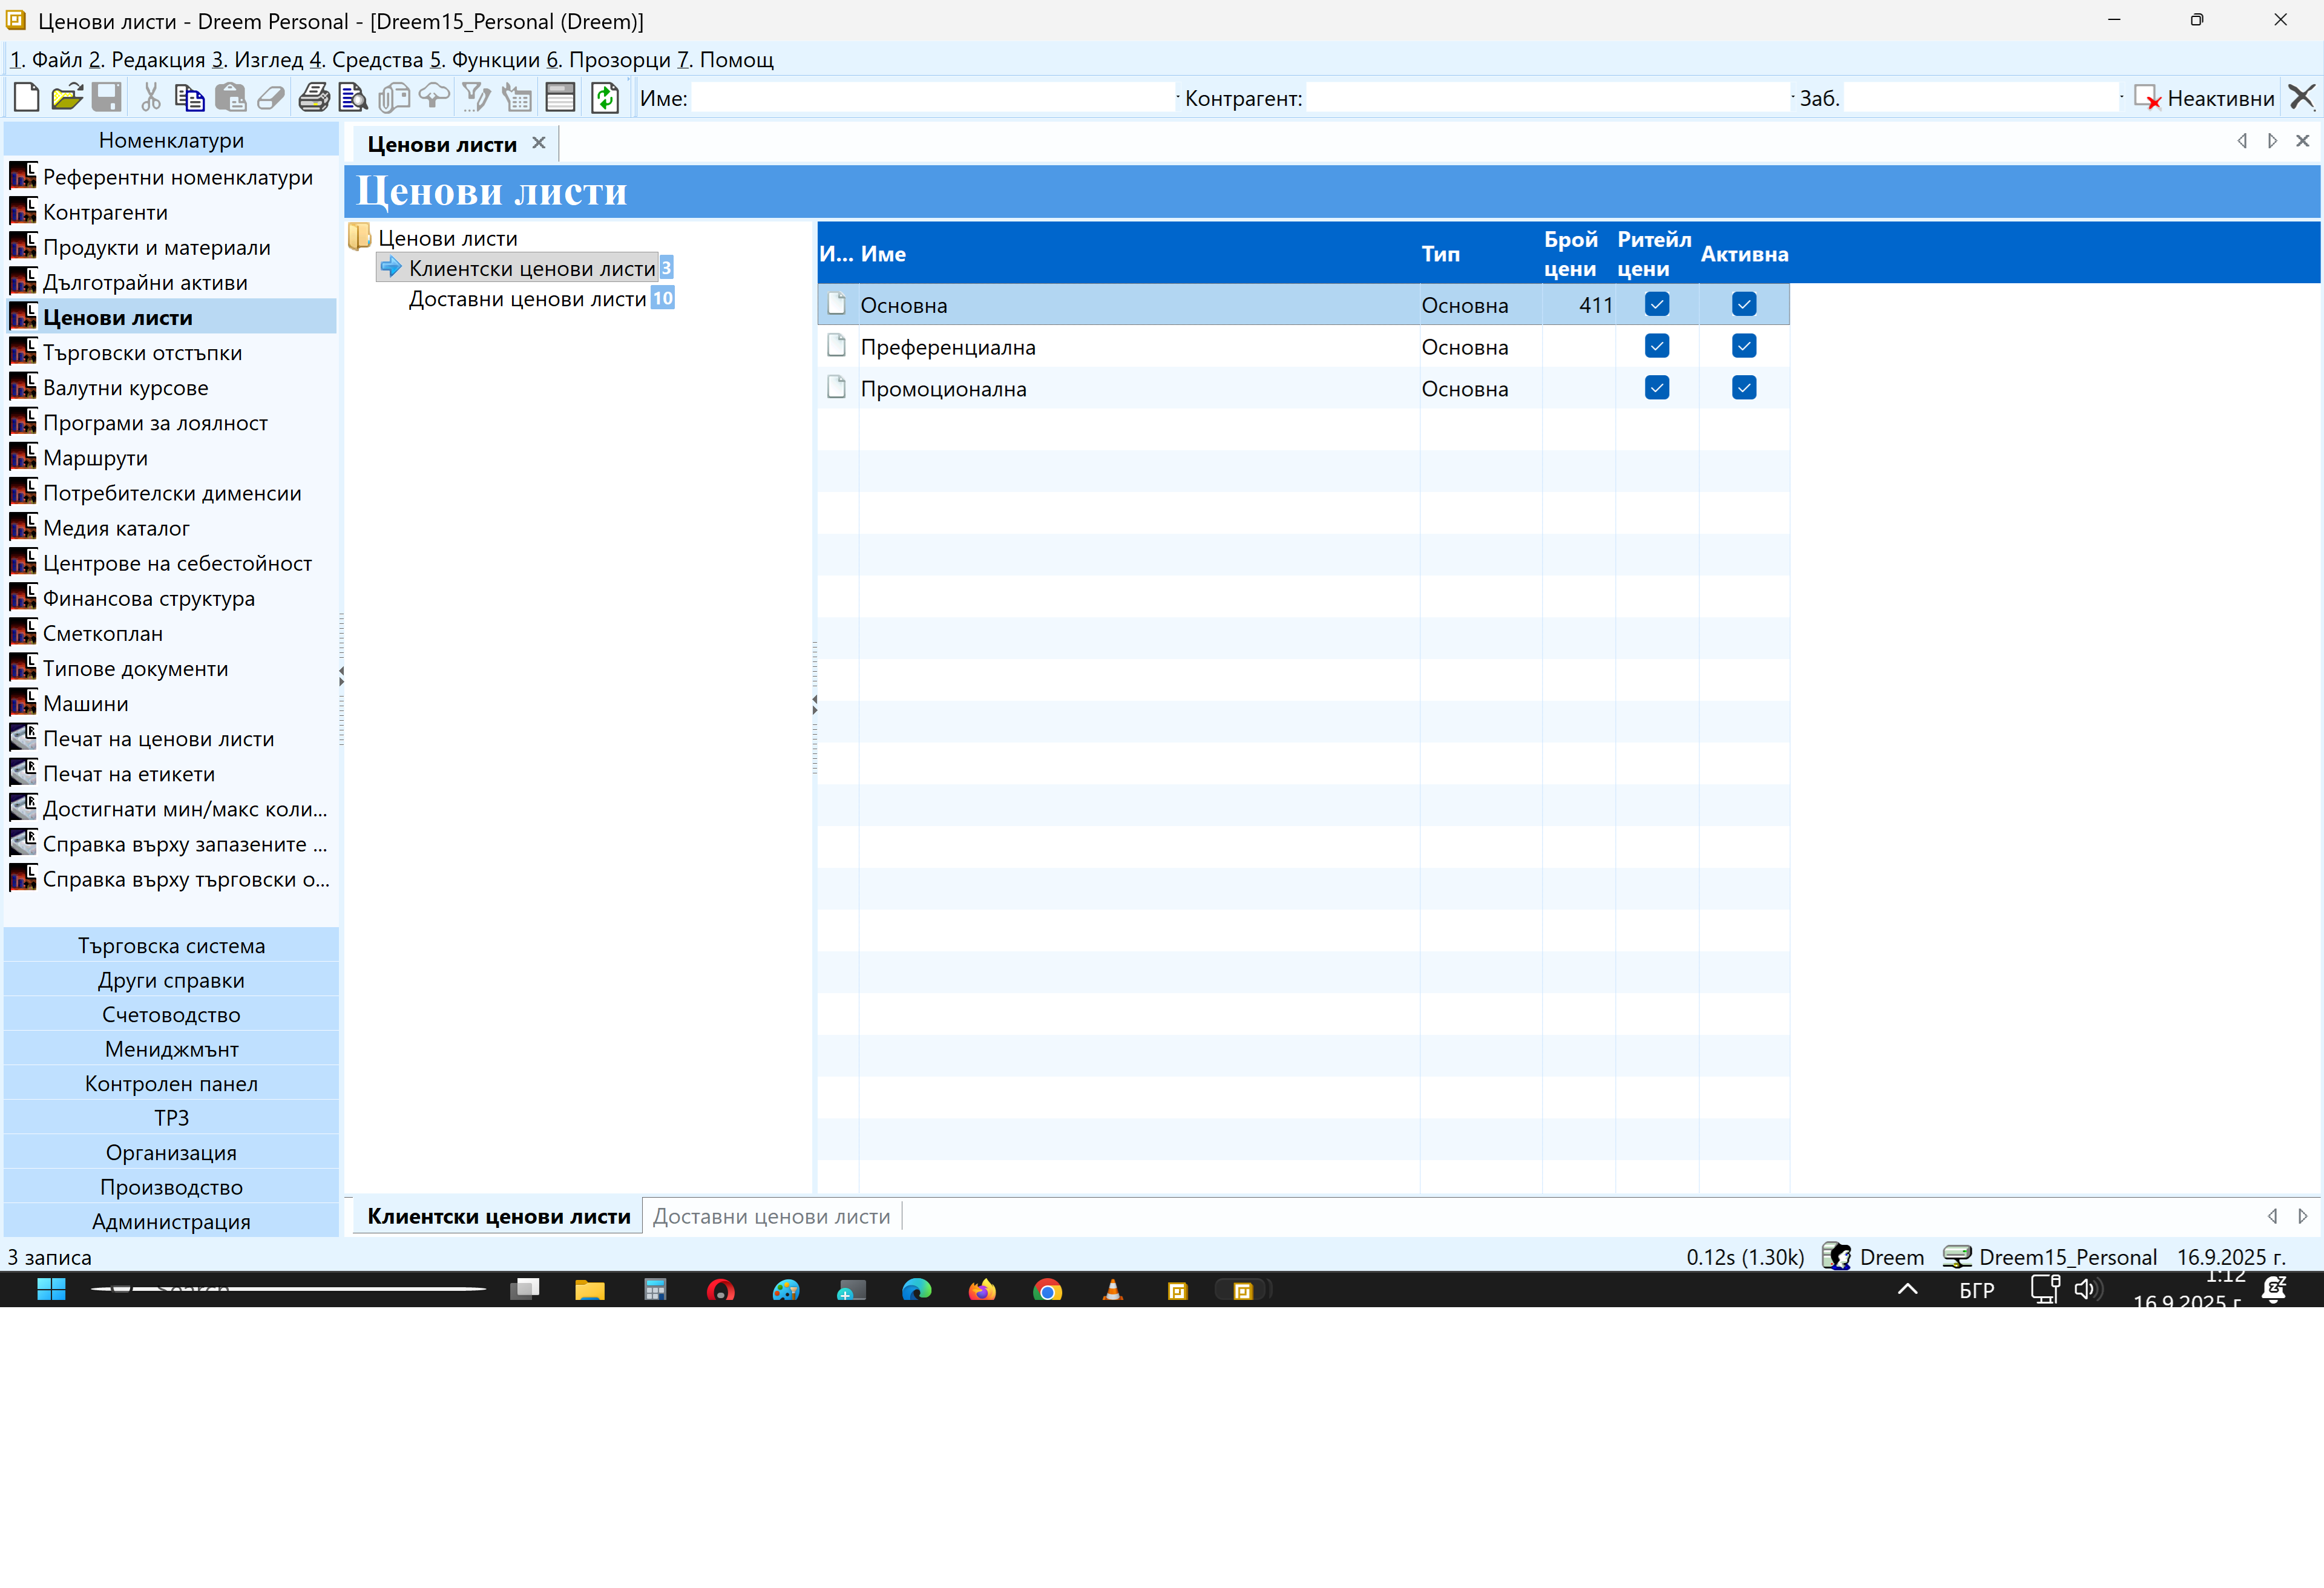Open File Explorer from the taskbar
Screen dimensions: 2324x1588
pos(590,1290)
